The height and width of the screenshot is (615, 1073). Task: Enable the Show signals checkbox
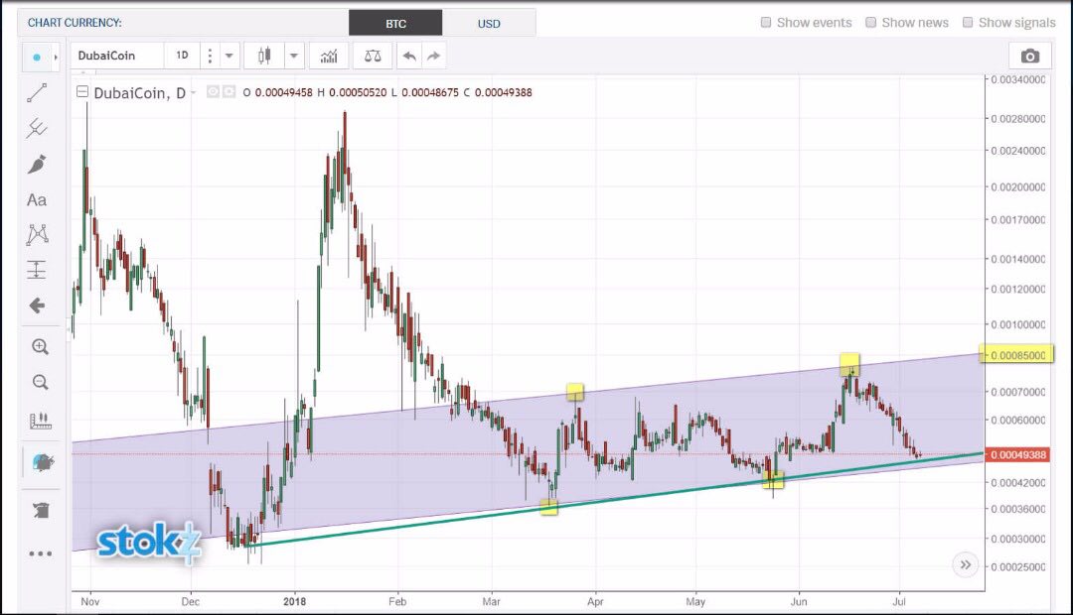point(968,23)
